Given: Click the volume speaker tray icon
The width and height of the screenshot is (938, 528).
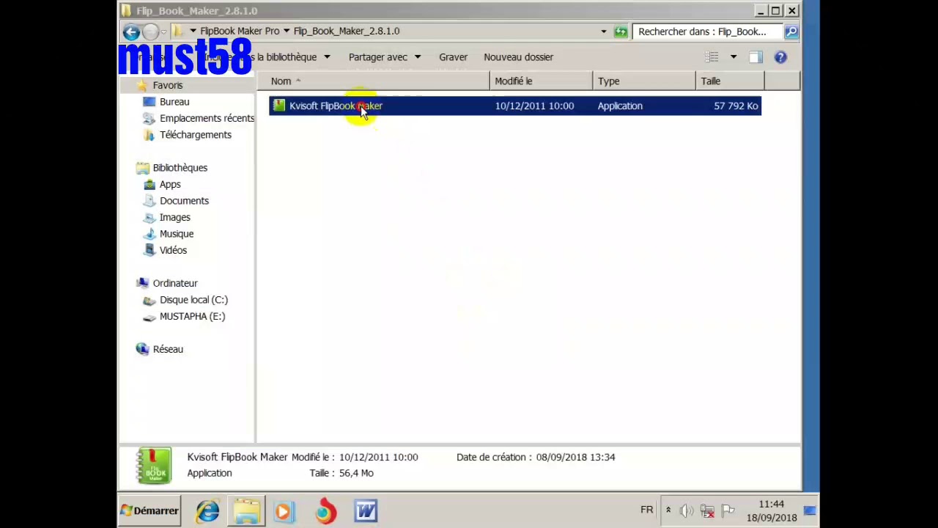Looking at the screenshot, I should pos(687,510).
